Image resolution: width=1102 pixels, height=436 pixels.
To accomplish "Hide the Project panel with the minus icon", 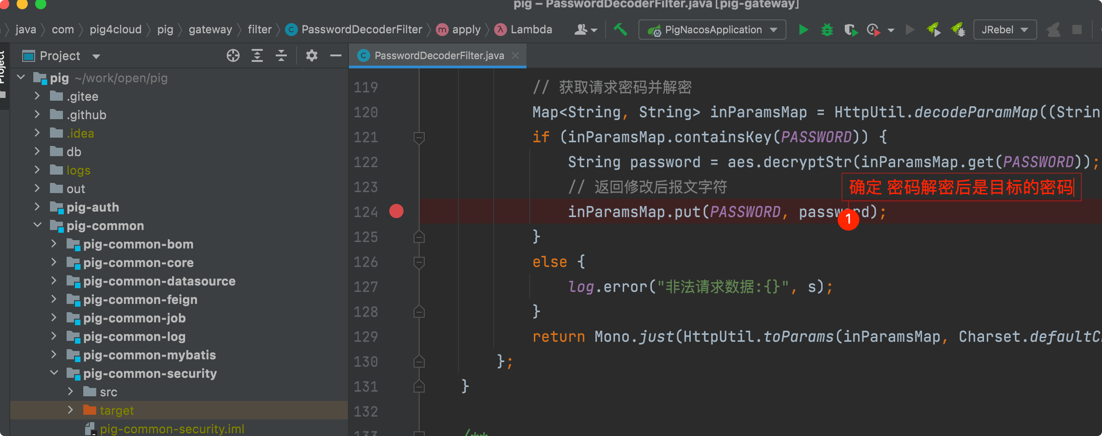I will click(336, 56).
